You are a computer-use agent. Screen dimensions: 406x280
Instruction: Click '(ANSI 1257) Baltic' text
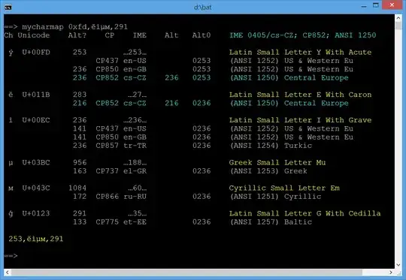271,222
